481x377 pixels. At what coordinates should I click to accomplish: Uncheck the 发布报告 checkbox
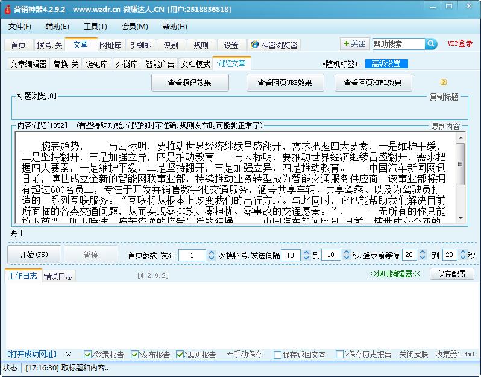pos(135,355)
